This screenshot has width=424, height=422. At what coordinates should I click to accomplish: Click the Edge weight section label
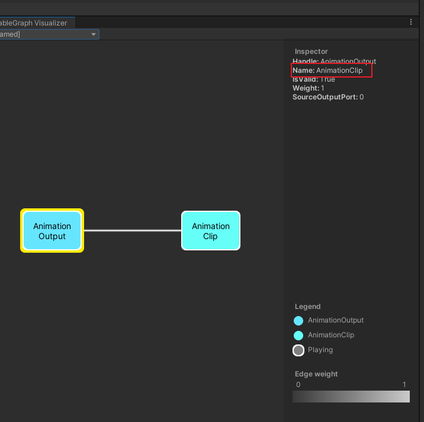(x=316, y=374)
